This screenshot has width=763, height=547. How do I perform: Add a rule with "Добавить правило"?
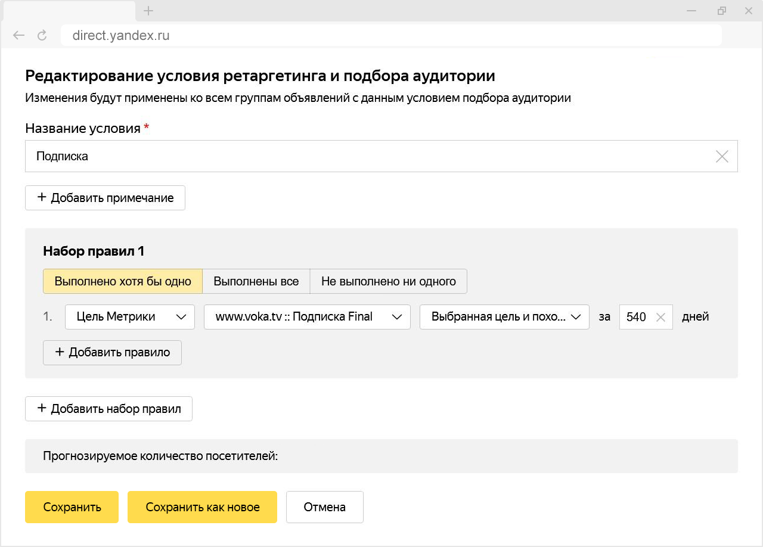pos(112,352)
